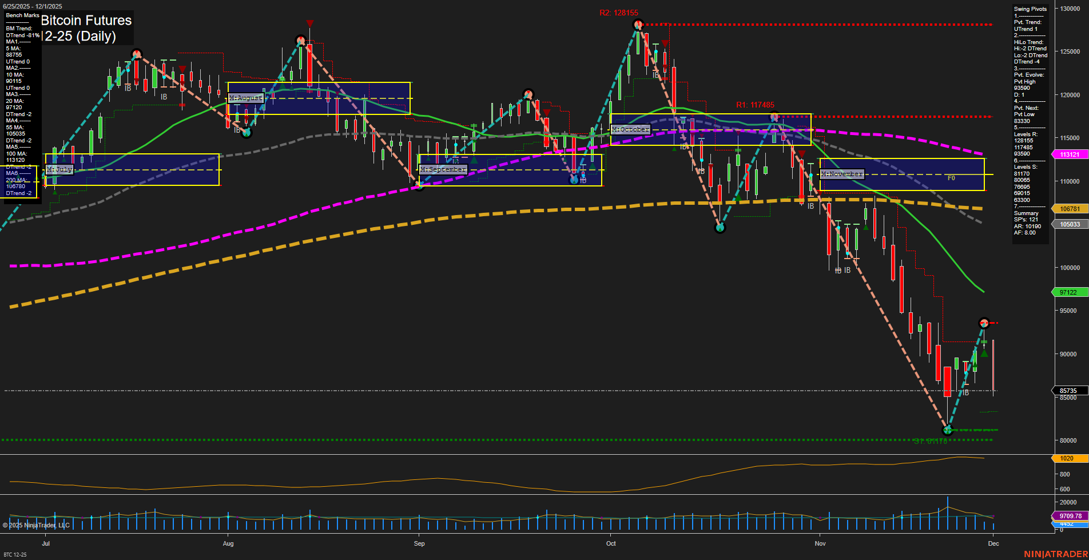1089x560 pixels.
Task: Click the pivot circle marker at the R2 peak
Action: tap(637, 25)
